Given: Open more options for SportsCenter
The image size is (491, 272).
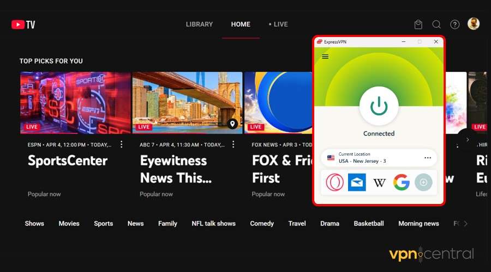Looking at the screenshot, I should point(122,144).
